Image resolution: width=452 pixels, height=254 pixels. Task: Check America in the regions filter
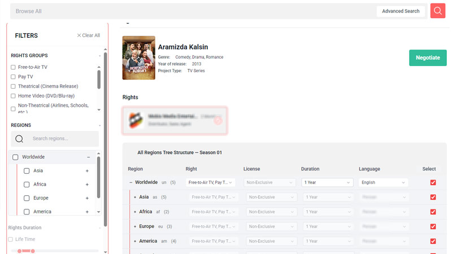27,212
